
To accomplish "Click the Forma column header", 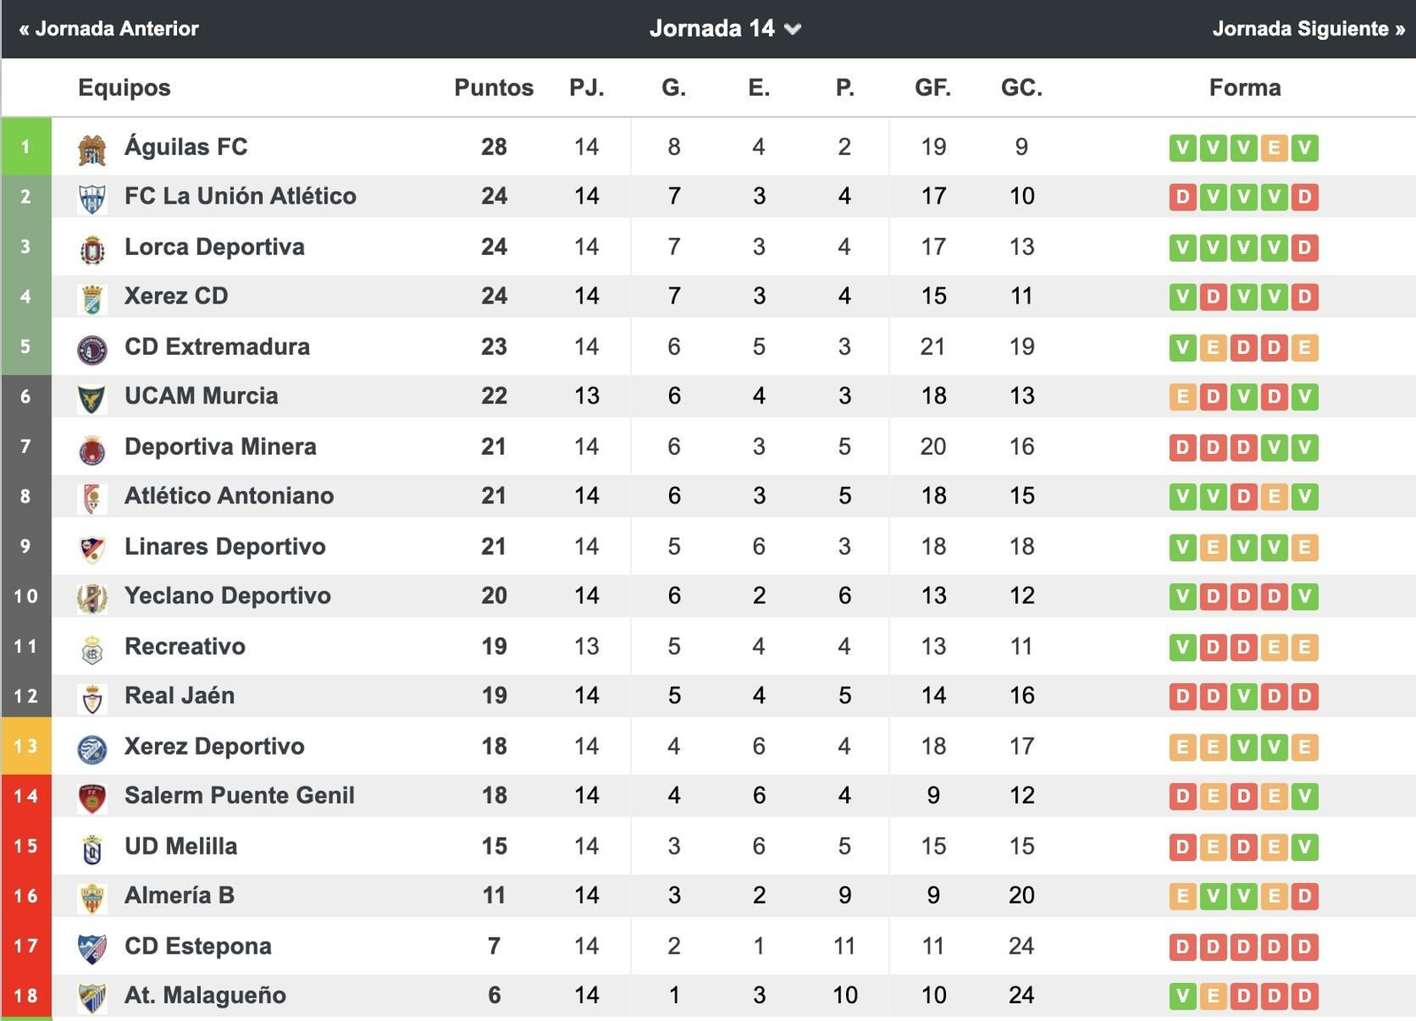I will (x=1244, y=88).
